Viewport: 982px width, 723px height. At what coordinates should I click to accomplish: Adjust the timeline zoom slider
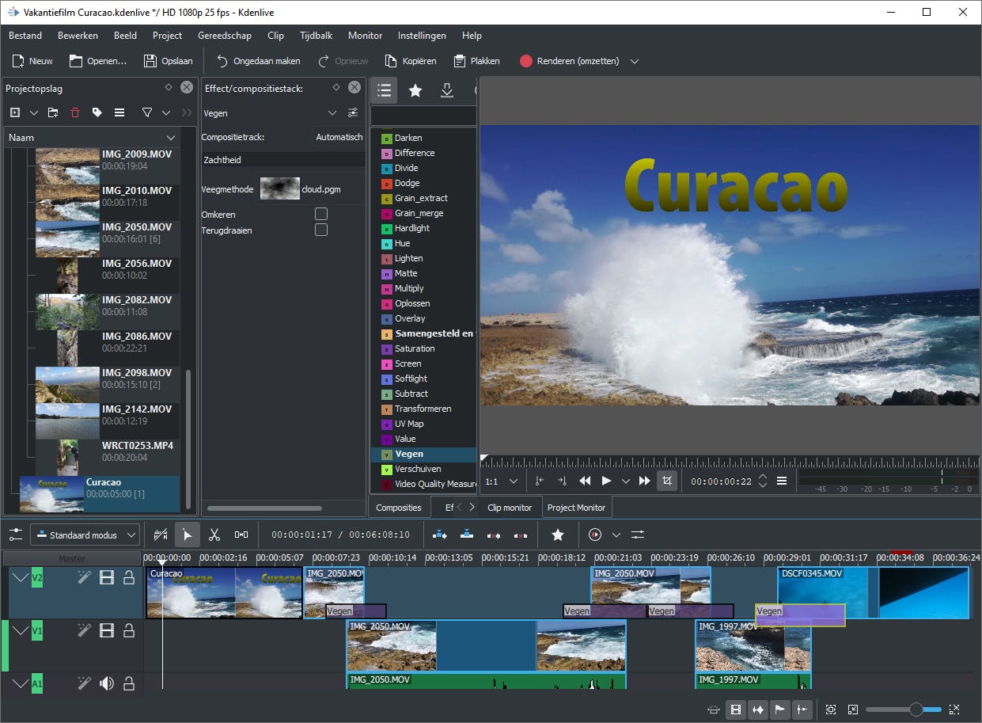[x=916, y=710]
